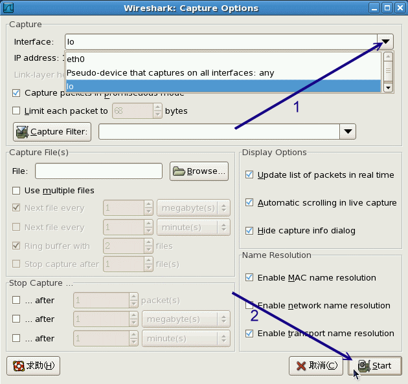This screenshot has width=408, height=384.
Task: Browse for a capture file
Action: point(199,171)
